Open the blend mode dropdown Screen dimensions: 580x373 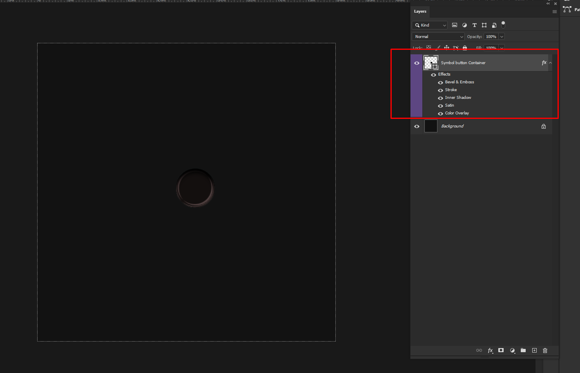(438, 36)
